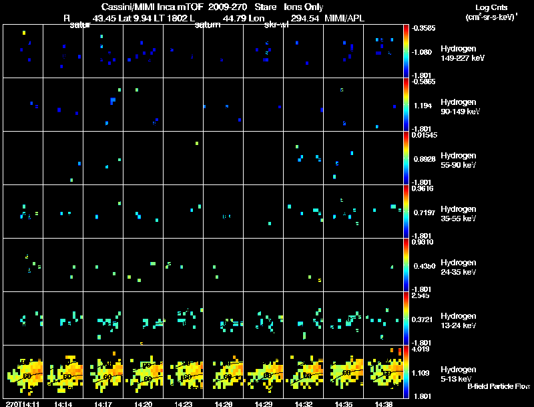534x407 pixels.
Task: Click the 'Hydrogen 55-90 keV' row label
Action: coord(459,160)
